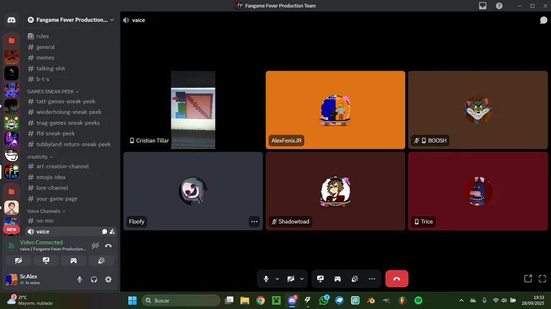Pop out the call window
Screen dimensions: 551x309
coord(528,278)
